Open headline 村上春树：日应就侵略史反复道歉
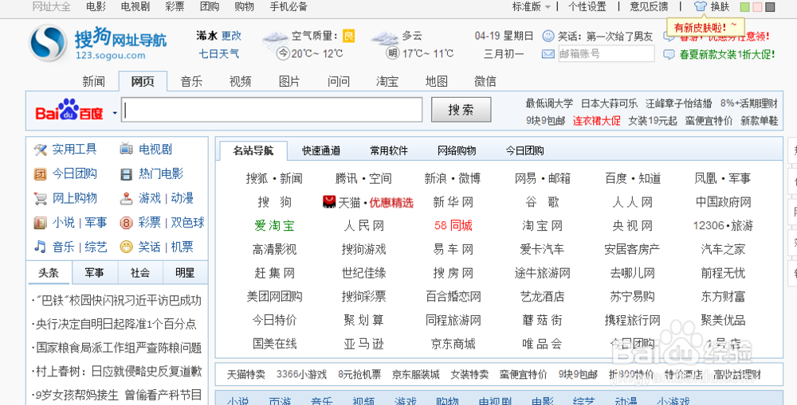Screen dimensions: 797x405 [119, 372]
